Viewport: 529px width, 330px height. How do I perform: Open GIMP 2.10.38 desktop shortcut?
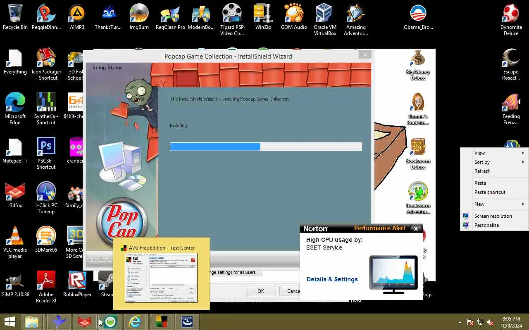15,284
